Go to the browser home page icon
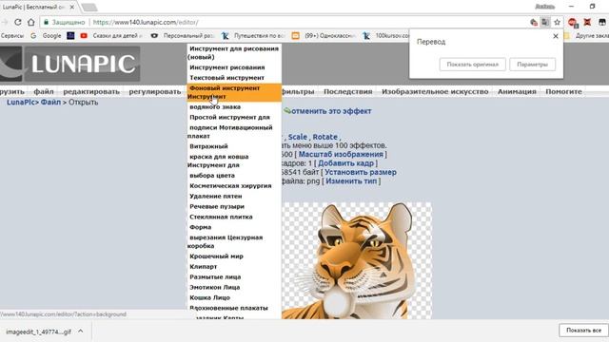 click(31, 22)
